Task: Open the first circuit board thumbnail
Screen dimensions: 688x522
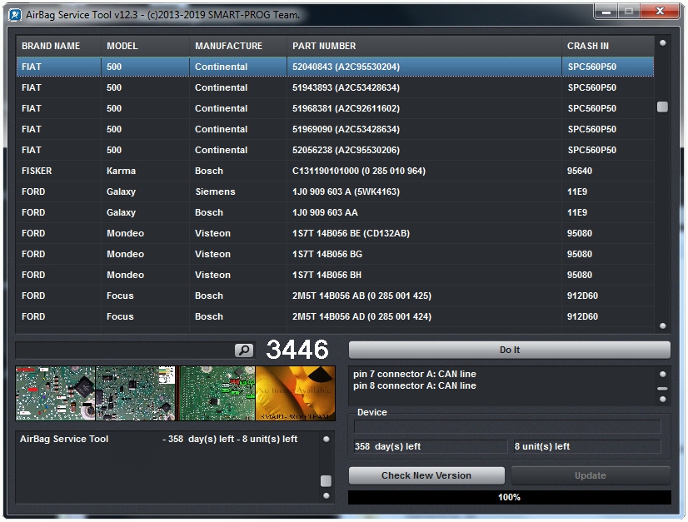Action: [x=55, y=393]
